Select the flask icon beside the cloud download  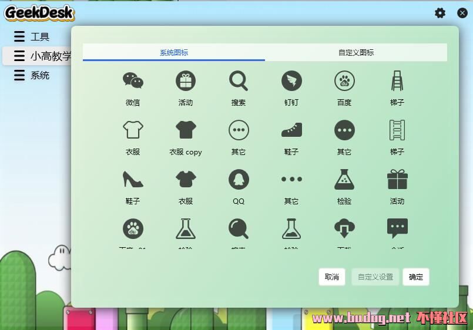(x=291, y=229)
